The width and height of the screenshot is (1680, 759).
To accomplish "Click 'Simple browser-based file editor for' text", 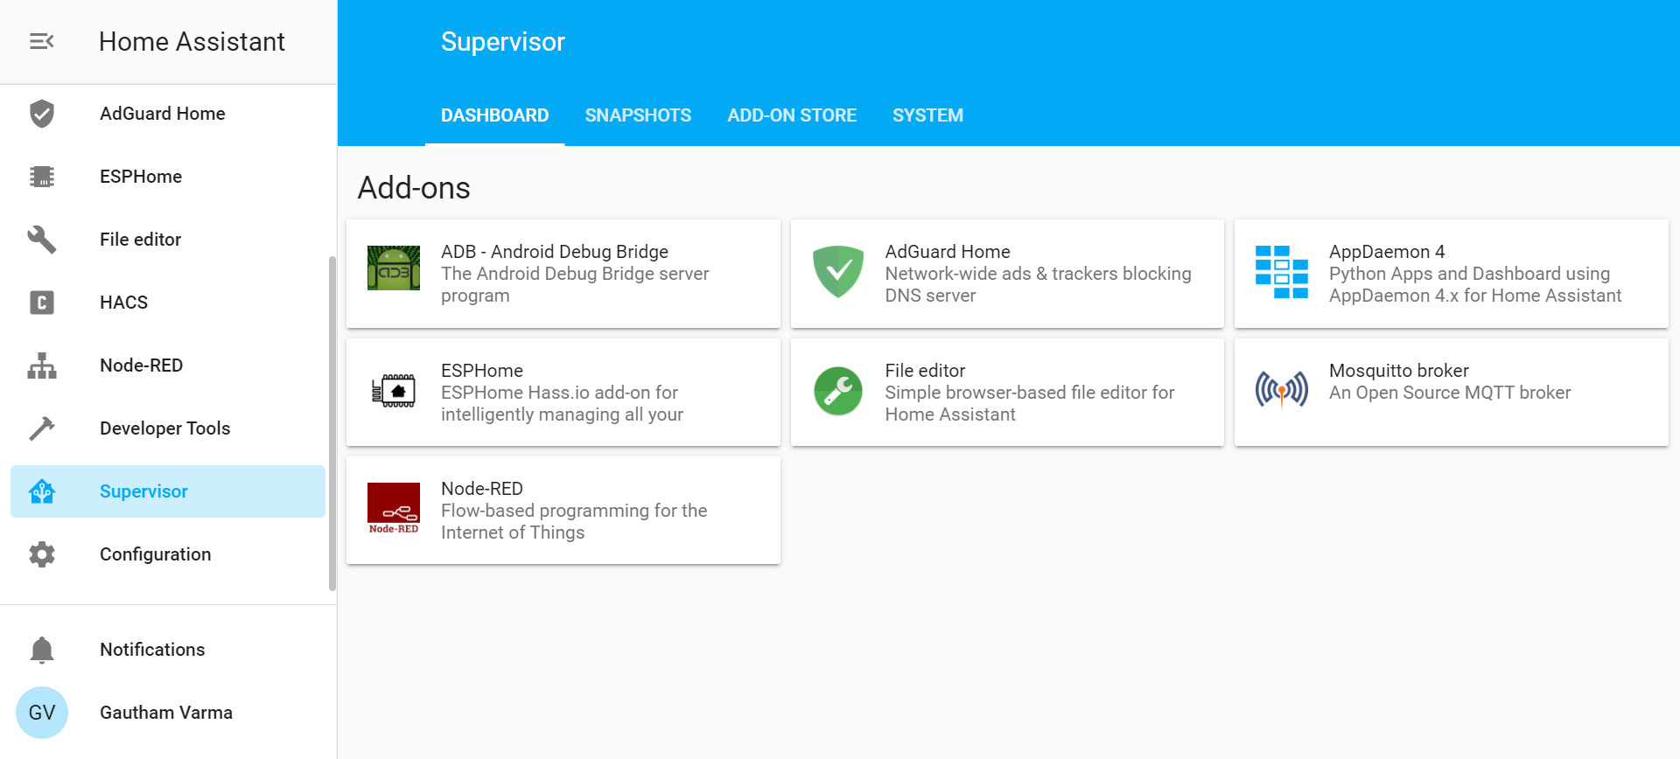I will [x=1030, y=393].
